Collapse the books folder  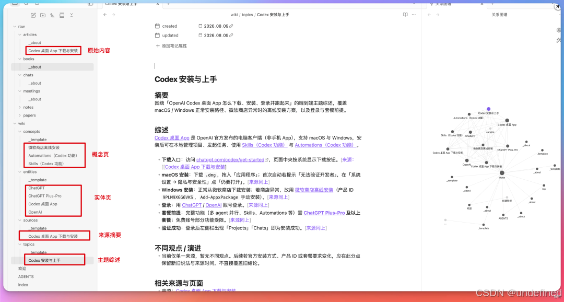coord(20,59)
